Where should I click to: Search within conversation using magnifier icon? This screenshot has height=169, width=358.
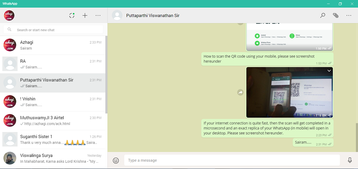point(323,15)
